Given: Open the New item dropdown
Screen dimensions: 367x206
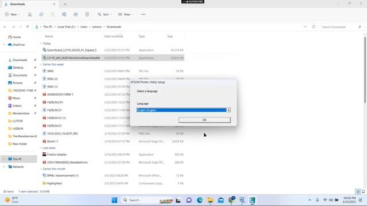Looking at the screenshot, I should [x=12, y=14].
